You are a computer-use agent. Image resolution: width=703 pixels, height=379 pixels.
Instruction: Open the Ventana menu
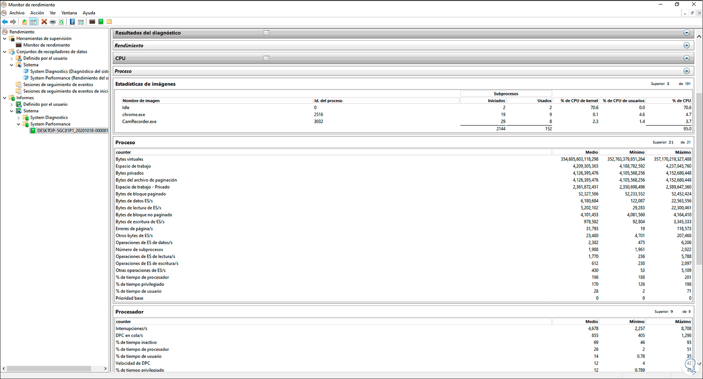click(x=69, y=13)
